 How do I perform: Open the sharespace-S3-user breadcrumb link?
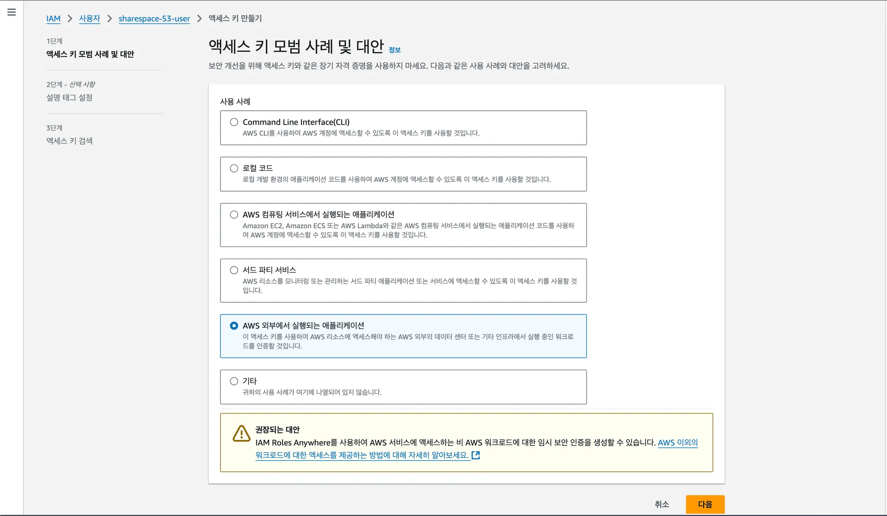click(154, 19)
